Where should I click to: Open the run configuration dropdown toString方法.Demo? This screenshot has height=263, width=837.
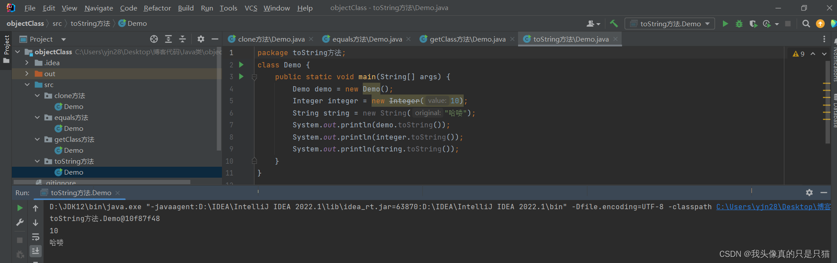point(670,24)
